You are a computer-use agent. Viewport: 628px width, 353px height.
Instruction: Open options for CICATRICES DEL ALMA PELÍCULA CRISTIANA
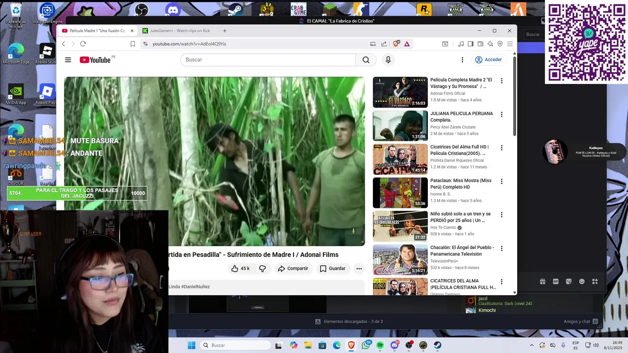[501, 282]
